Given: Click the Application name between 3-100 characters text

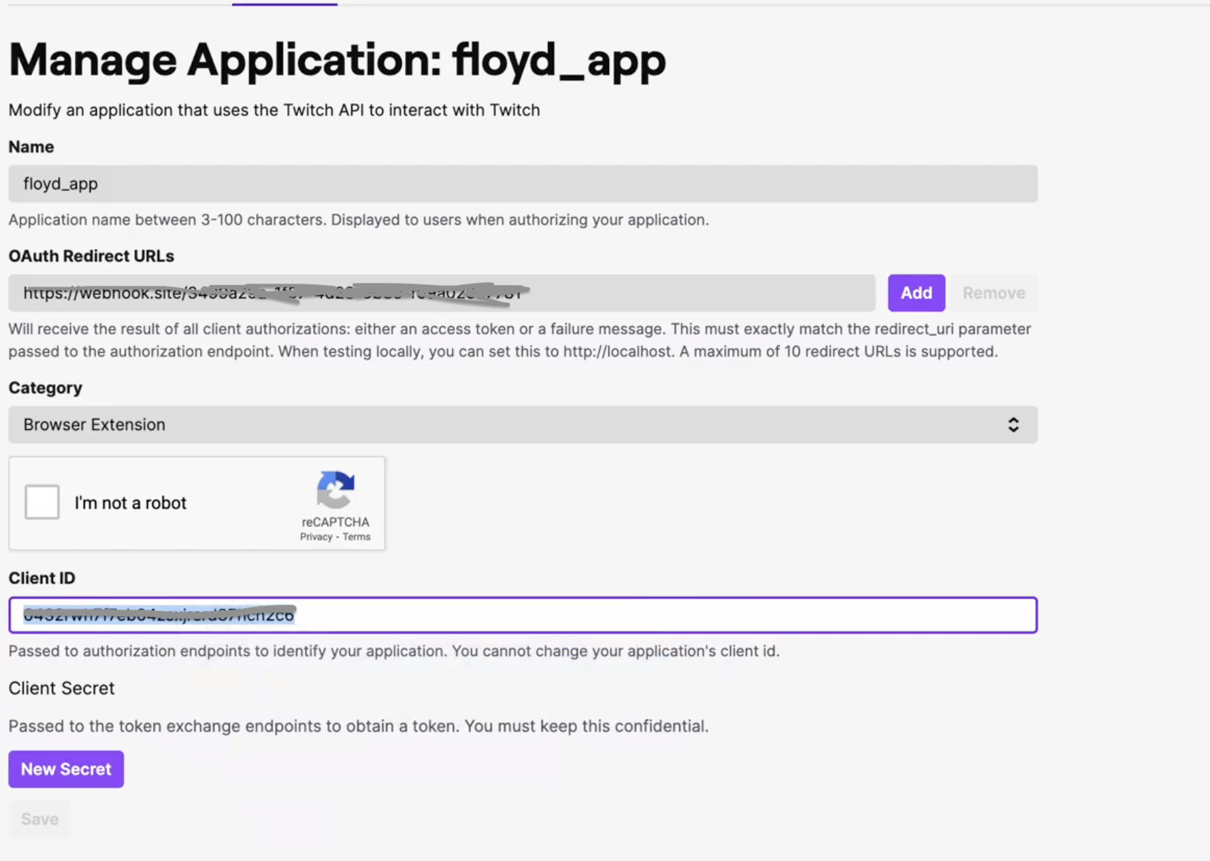Looking at the screenshot, I should pos(359,220).
